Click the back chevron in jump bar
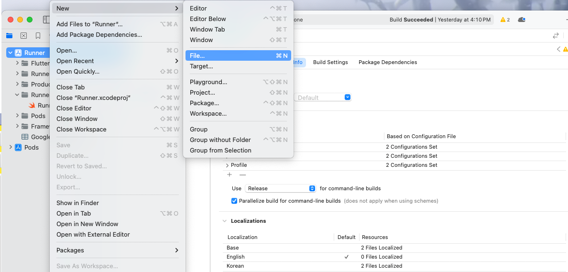Viewport: 568px width, 272px height. pyautogui.click(x=558, y=49)
